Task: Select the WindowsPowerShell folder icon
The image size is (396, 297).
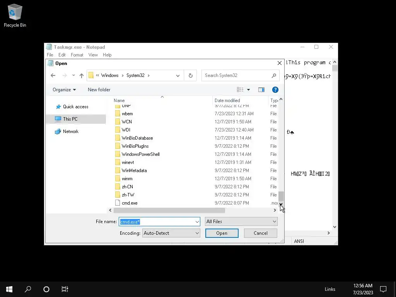Action: (118, 154)
